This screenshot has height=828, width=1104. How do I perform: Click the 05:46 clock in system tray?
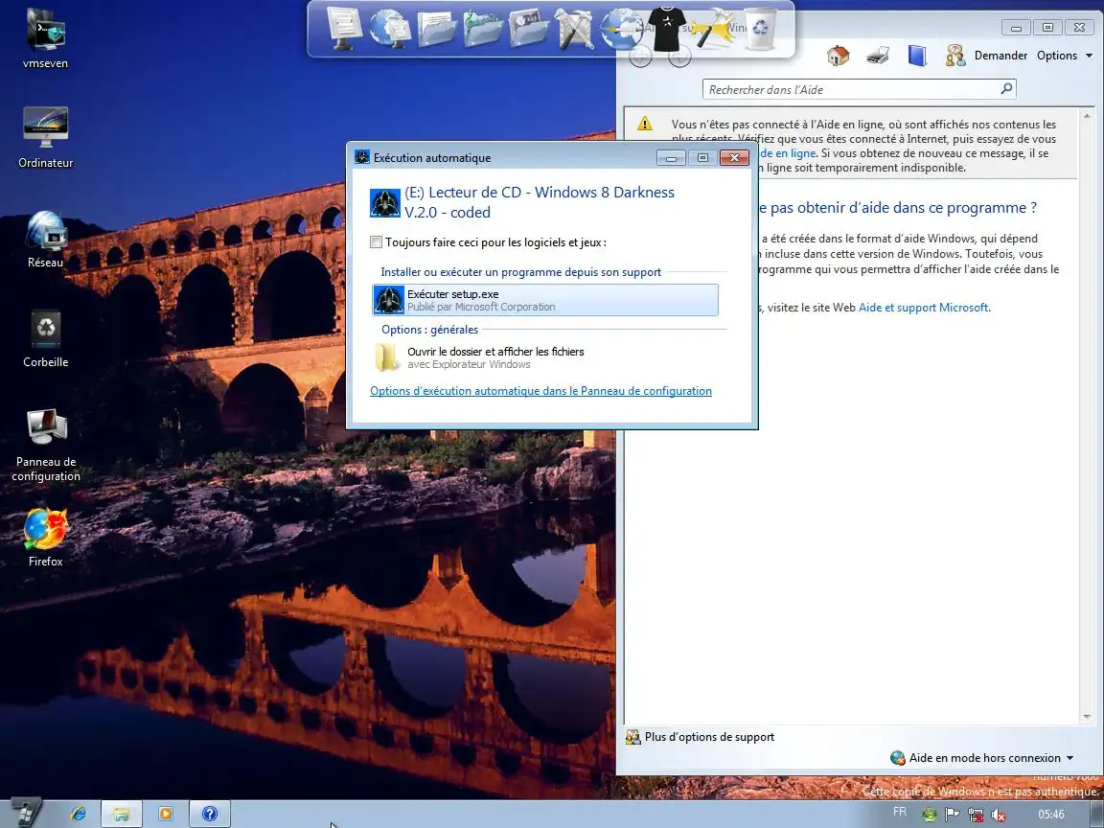pos(1050,815)
